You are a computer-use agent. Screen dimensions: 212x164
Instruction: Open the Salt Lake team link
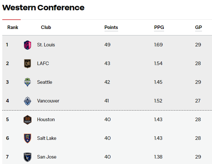point(47,138)
